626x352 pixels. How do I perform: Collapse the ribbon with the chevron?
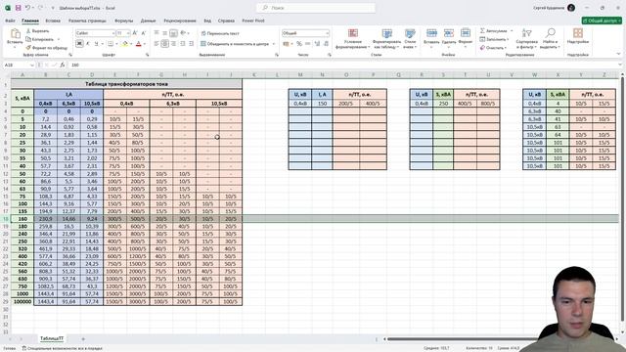[x=618, y=54]
